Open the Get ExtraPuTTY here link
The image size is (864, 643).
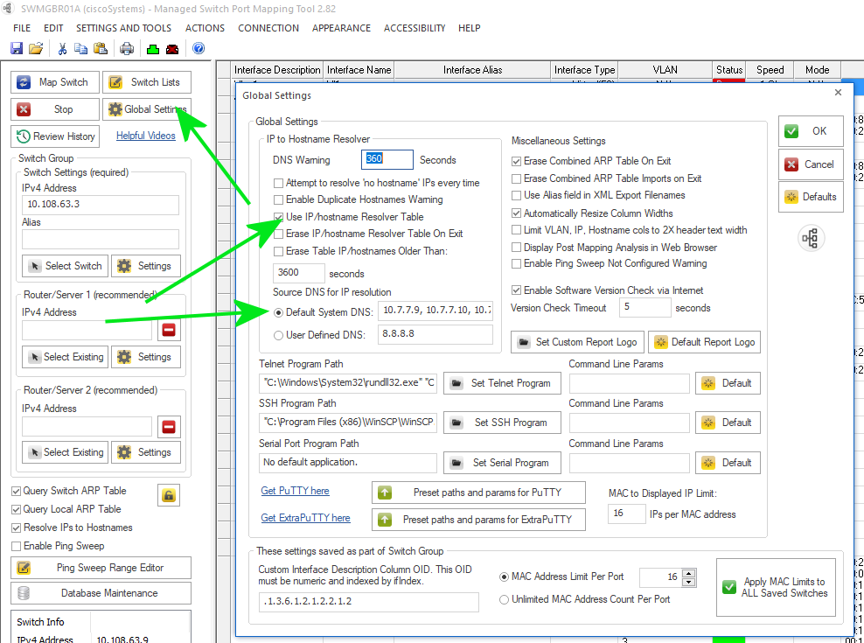pyautogui.click(x=305, y=518)
